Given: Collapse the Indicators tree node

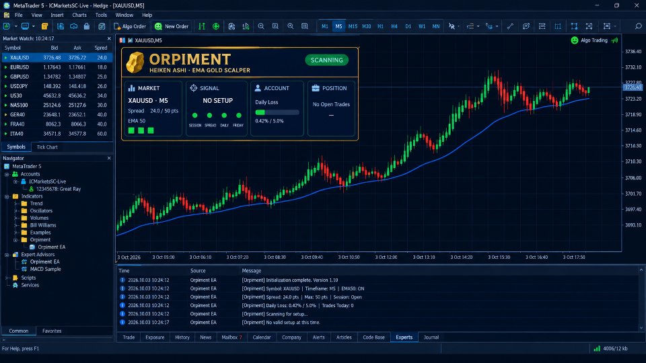Looking at the screenshot, I should coord(7,196).
